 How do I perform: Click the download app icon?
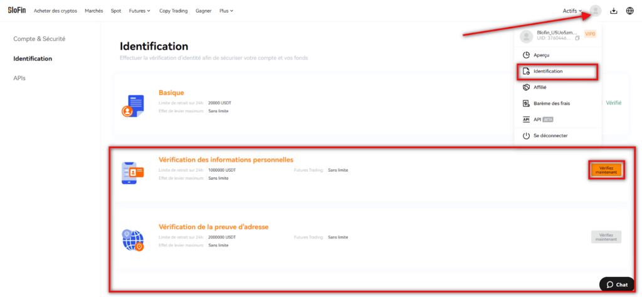click(x=614, y=11)
